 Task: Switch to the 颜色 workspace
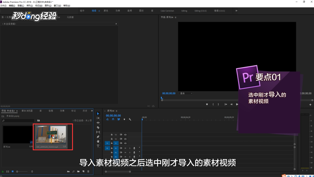click(x=106, y=11)
